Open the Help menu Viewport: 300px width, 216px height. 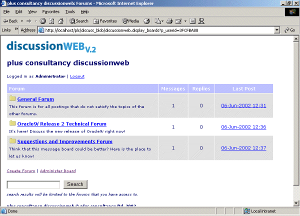[x=84, y=12]
